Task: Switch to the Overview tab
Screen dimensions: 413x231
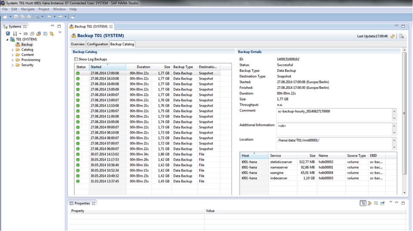Action: tap(77, 44)
